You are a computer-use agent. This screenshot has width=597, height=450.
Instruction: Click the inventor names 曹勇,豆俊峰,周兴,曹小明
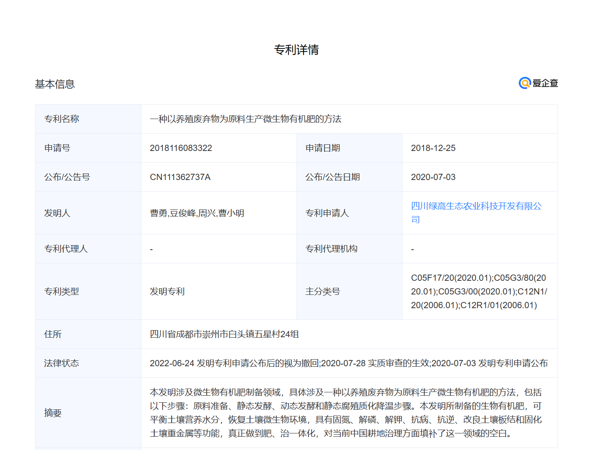tap(197, 213)
